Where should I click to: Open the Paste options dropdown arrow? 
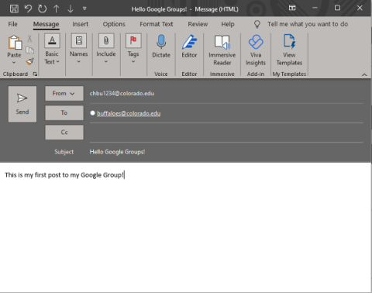(x=14, y=63)
